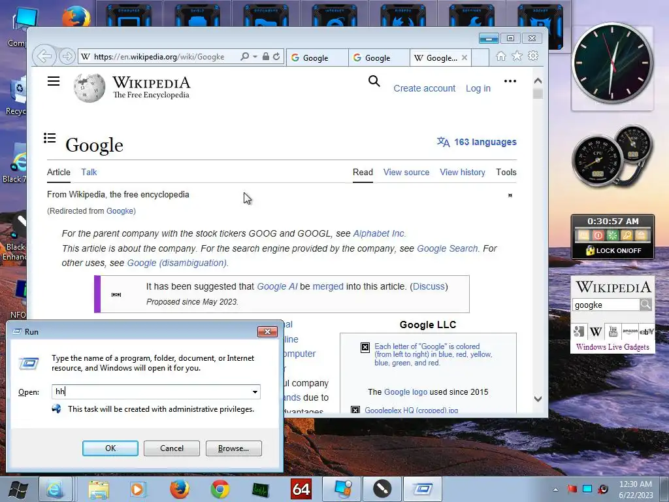Click the Log in link
The image size is (669, 502).
[x=478, y=88]
